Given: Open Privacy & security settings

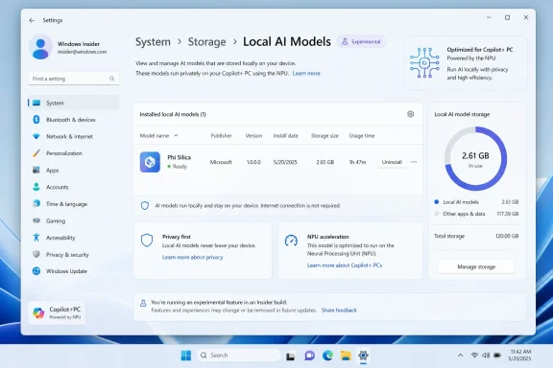Looking at the screenshot, I should click(74, 254).
